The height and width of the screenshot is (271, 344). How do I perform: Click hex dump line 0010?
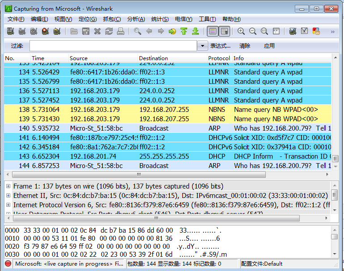[x=112, y=238]
